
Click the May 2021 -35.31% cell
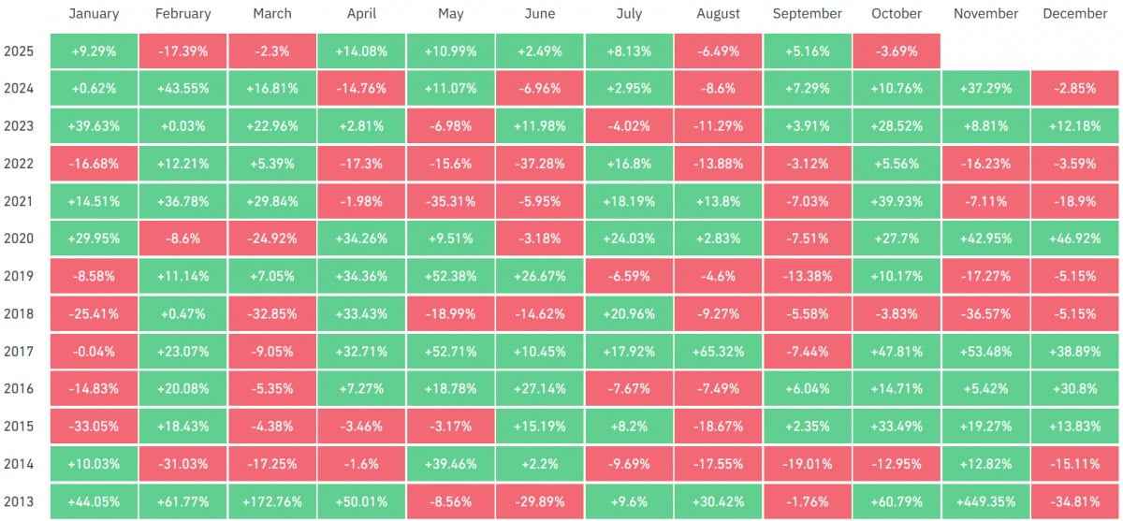[450, 201]
